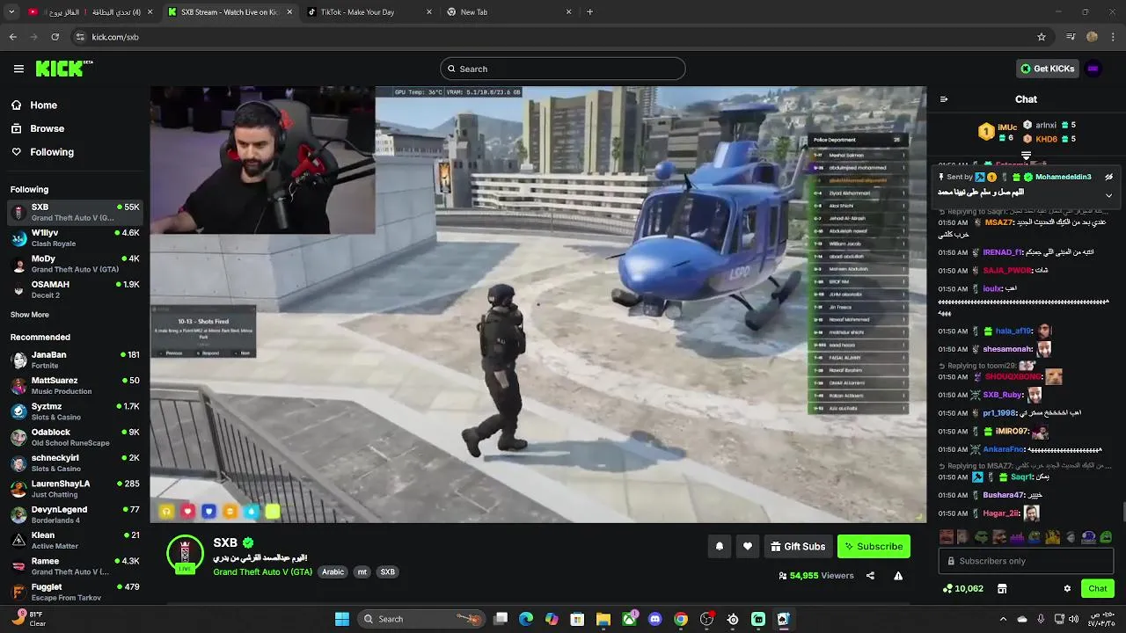Hide the pinned chat message
The image size is (1126, 633).
click(x=1109, y=177)
